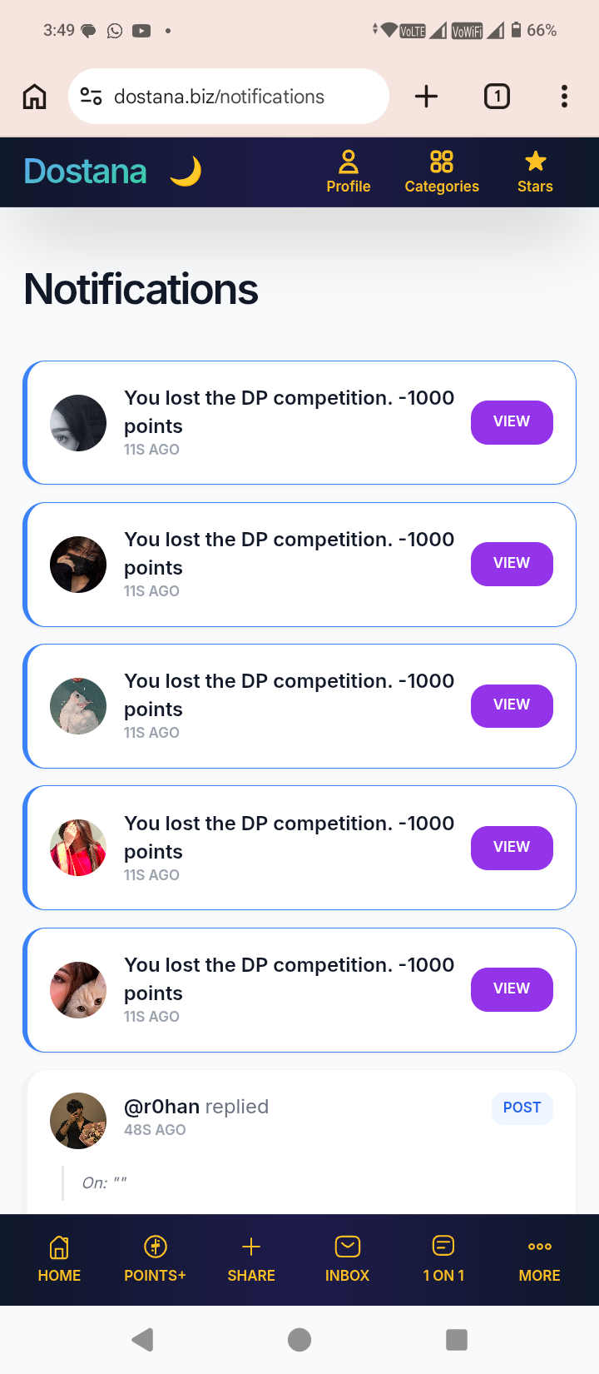
Task: Tap the Dostana logo
Action: 85,172
